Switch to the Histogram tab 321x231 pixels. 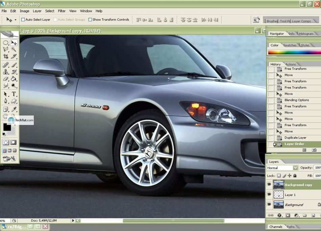click(x=306, y=33)
